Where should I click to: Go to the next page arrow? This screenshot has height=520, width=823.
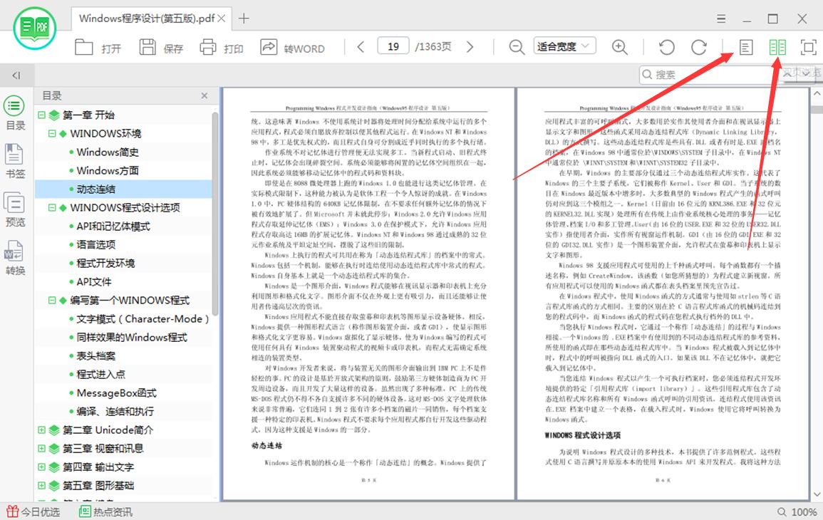coord(470,47)
